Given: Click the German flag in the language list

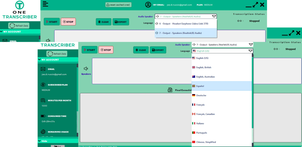Looking at the screenshot, I should (x=194, y=95).
